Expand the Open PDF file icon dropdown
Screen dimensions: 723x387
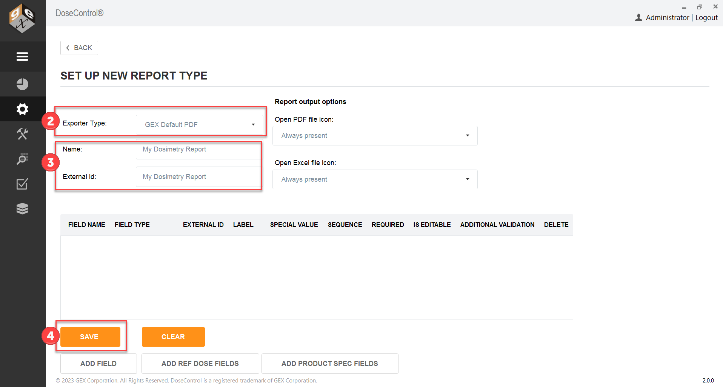pyautogui.click(x=375, y=136)
